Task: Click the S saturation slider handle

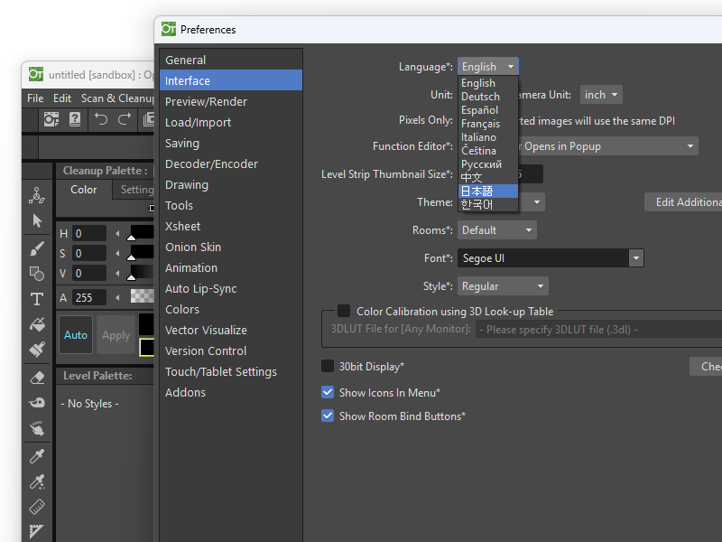Action: pyautogui.click(x=131, y=257)
